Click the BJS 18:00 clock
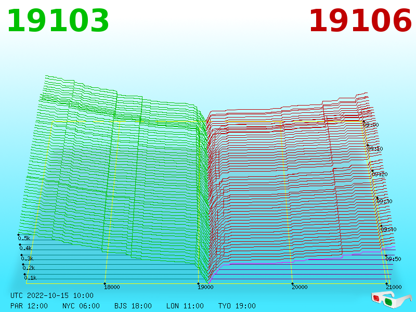Image resolution: width=416 pixels, height=312 pixels. [x=133, y=306]
